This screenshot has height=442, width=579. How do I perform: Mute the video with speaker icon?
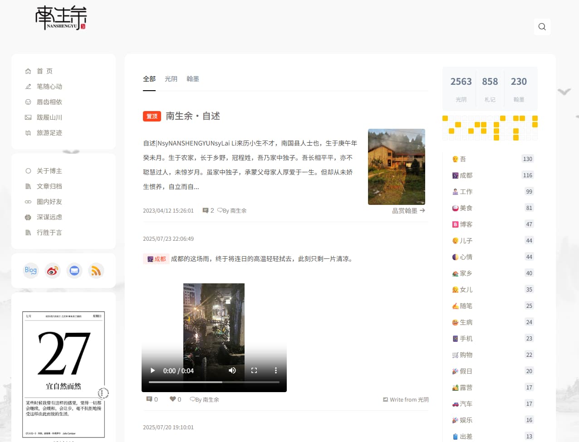click(232, 370)
